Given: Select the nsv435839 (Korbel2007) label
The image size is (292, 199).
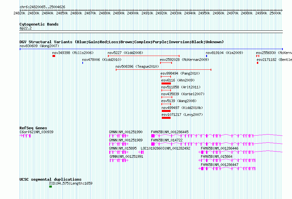Looking at the screenshot, I should [x=183, y=94].
